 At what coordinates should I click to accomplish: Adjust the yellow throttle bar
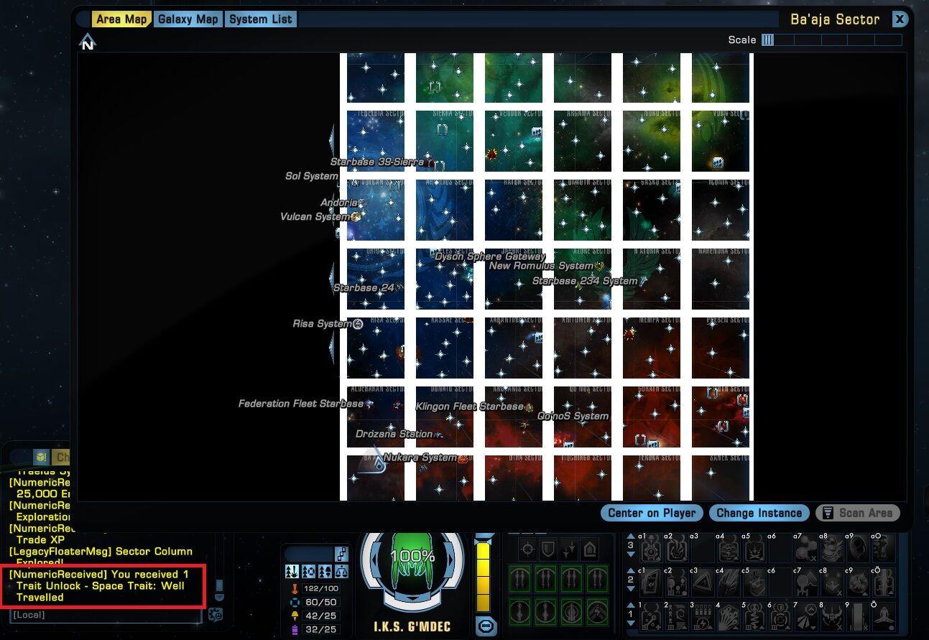[483, 577]
